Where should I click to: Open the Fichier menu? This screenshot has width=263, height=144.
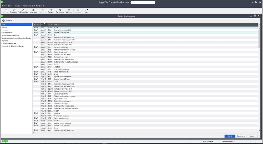coord(4,6)
